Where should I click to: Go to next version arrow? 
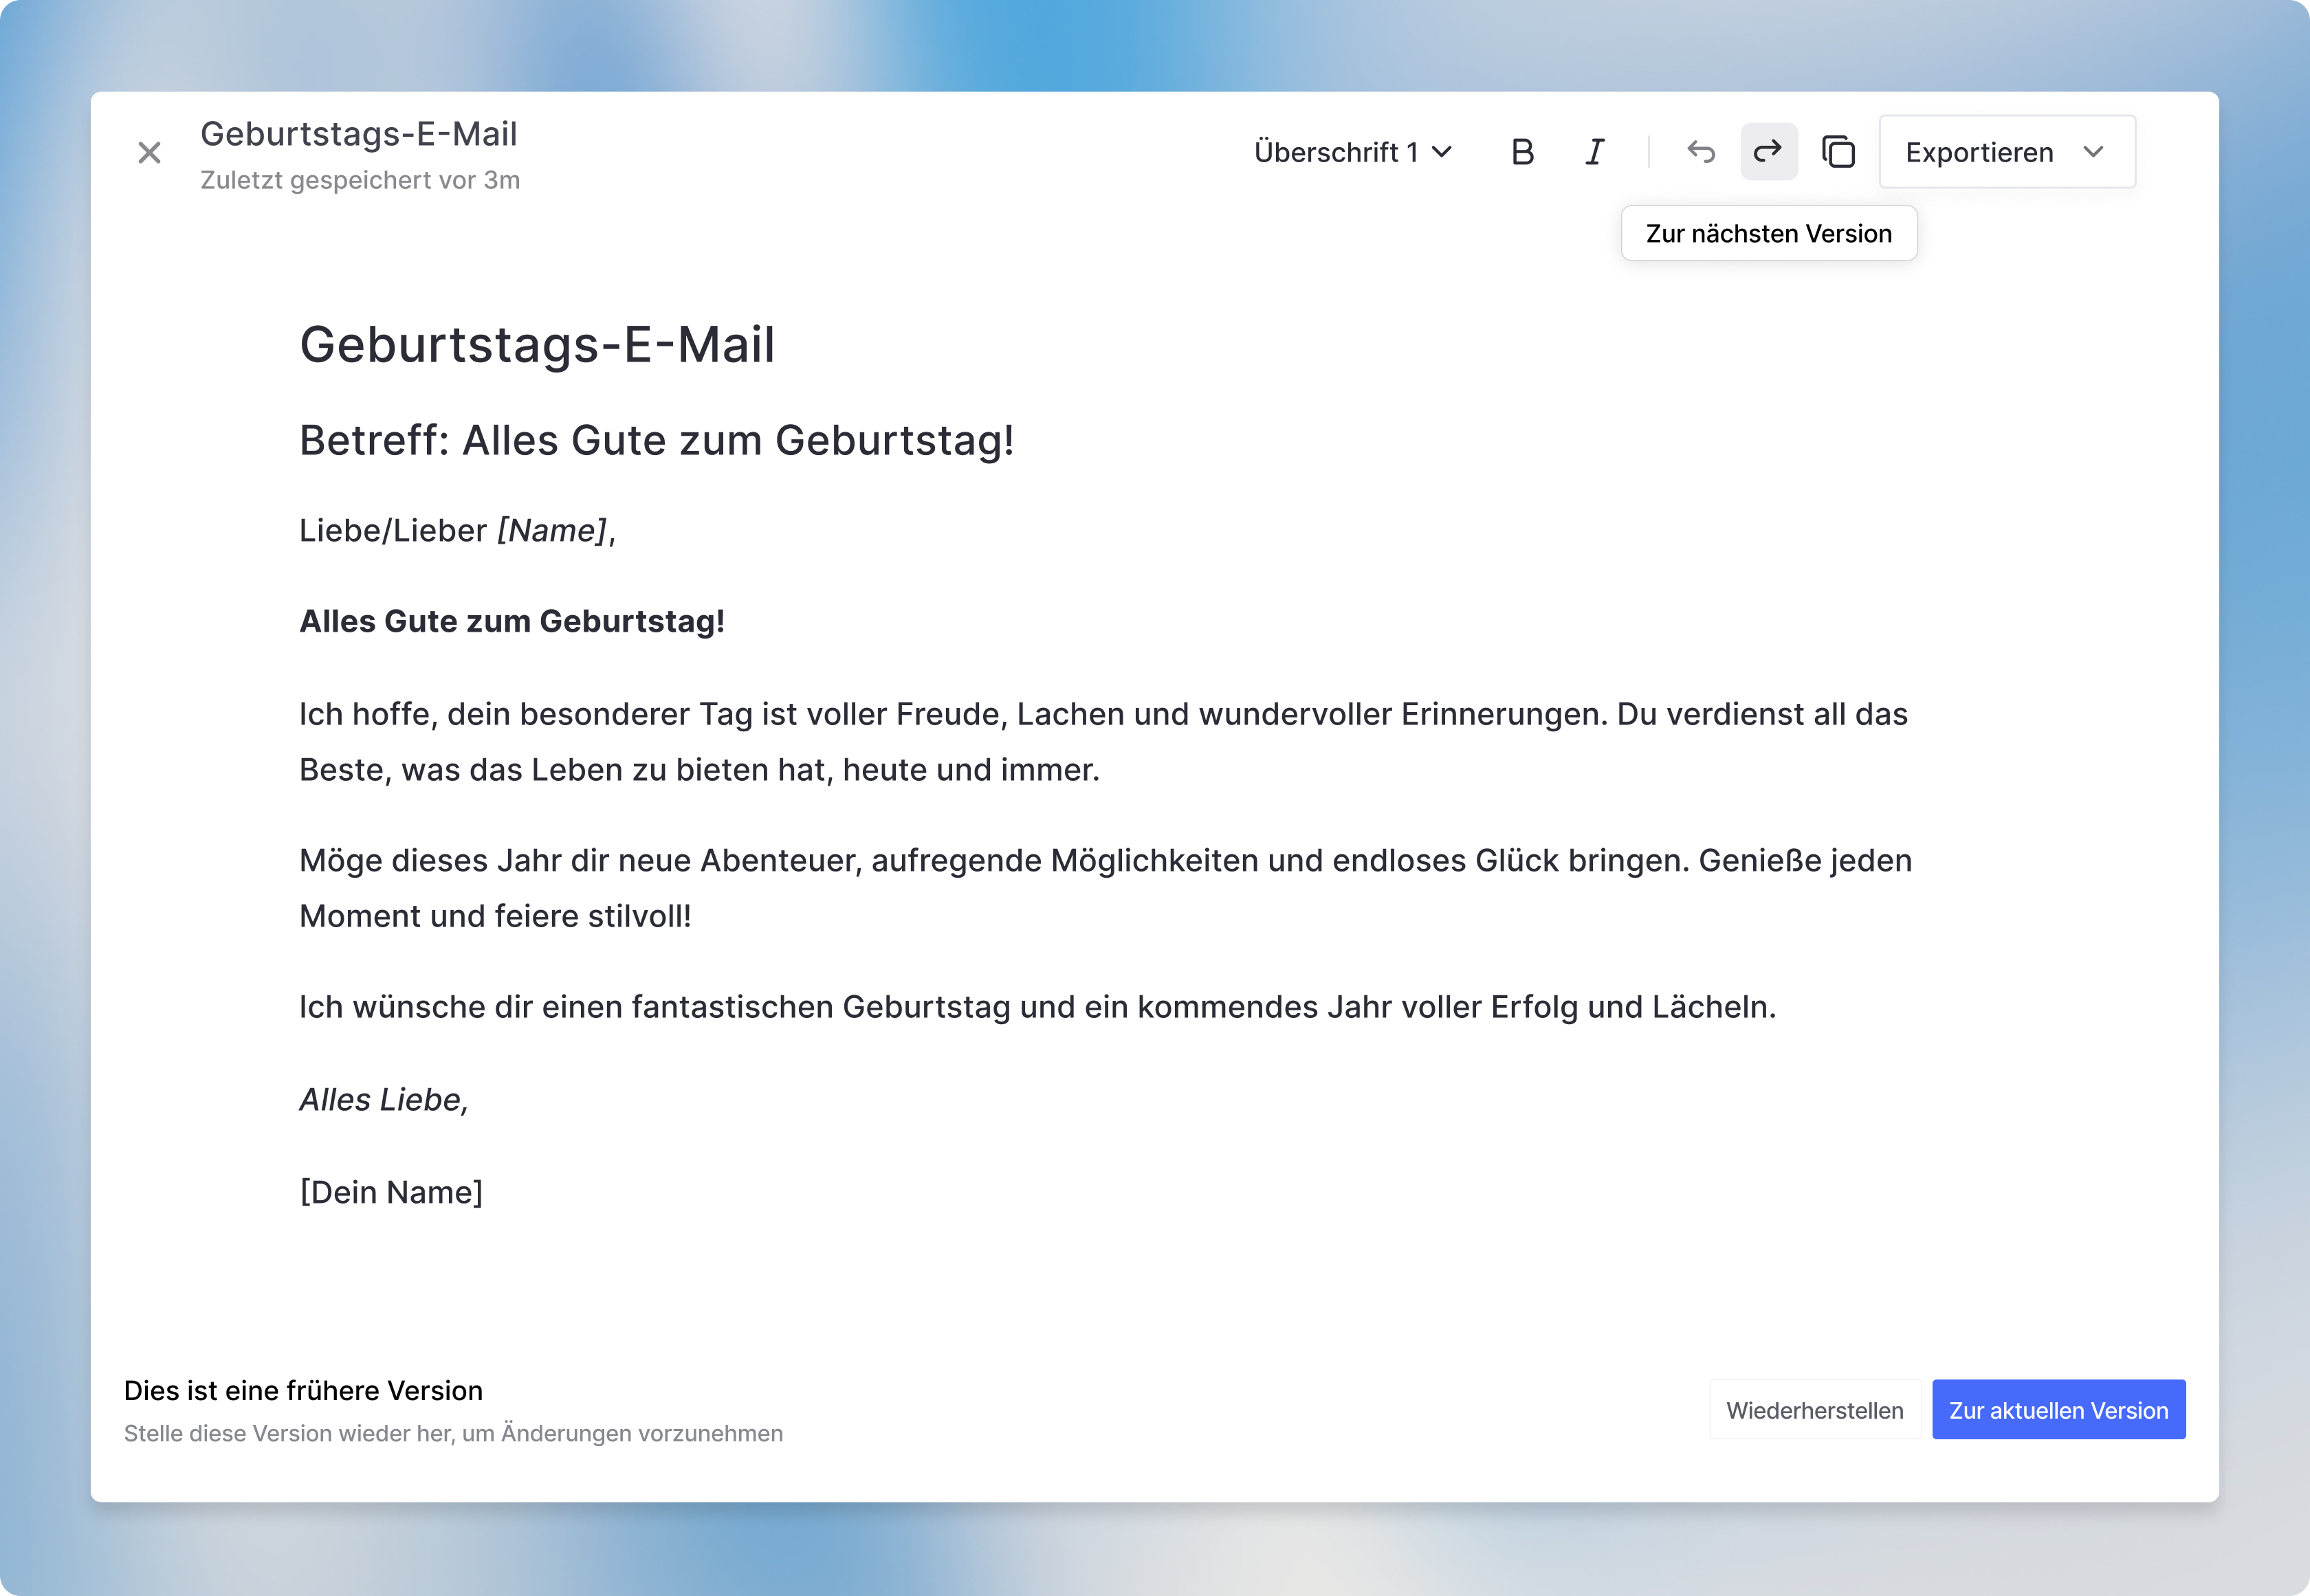[1768, 152]
